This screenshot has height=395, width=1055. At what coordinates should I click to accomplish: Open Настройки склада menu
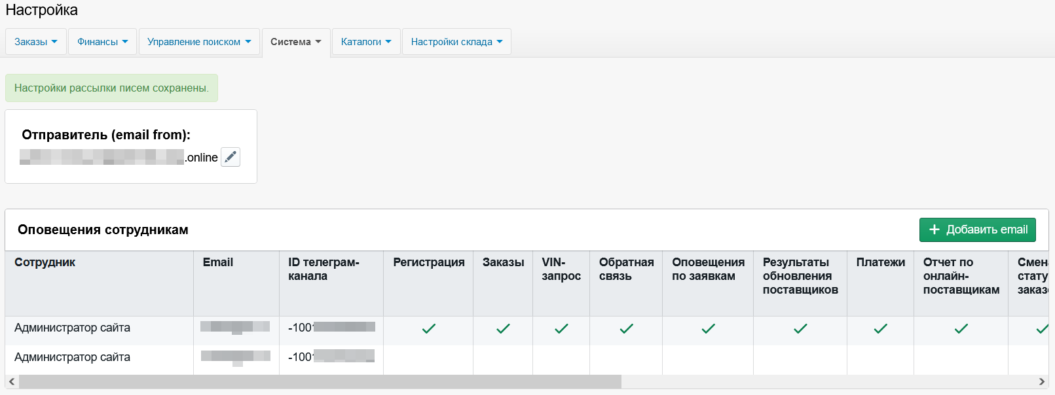click(x=456, y=42)
